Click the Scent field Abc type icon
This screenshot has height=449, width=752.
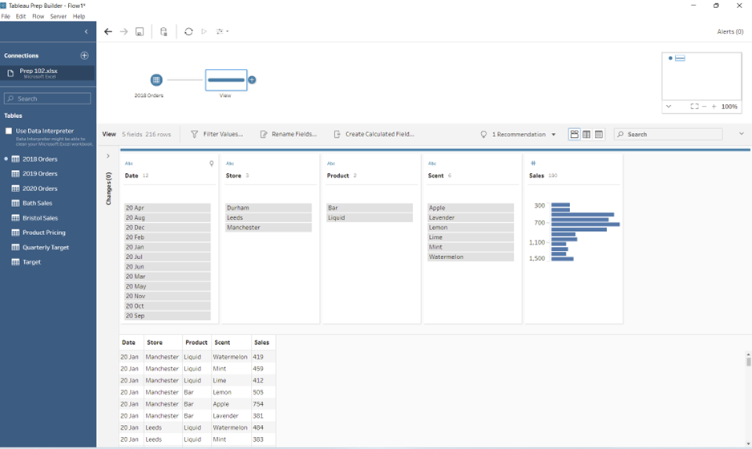pyautogui.click(x=432, y=164)
